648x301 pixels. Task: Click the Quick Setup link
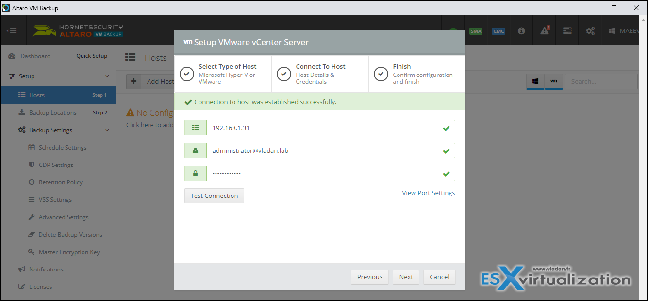click(x=92, y=56)
